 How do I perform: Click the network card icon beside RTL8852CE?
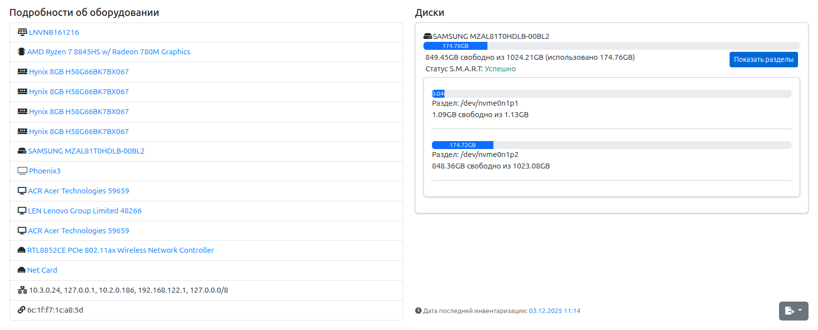tap(21, 250)
